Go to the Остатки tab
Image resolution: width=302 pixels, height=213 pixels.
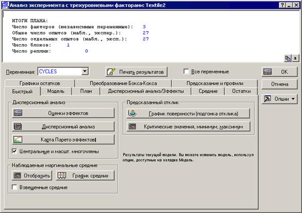pyautogui.click(x=241, y=91)
